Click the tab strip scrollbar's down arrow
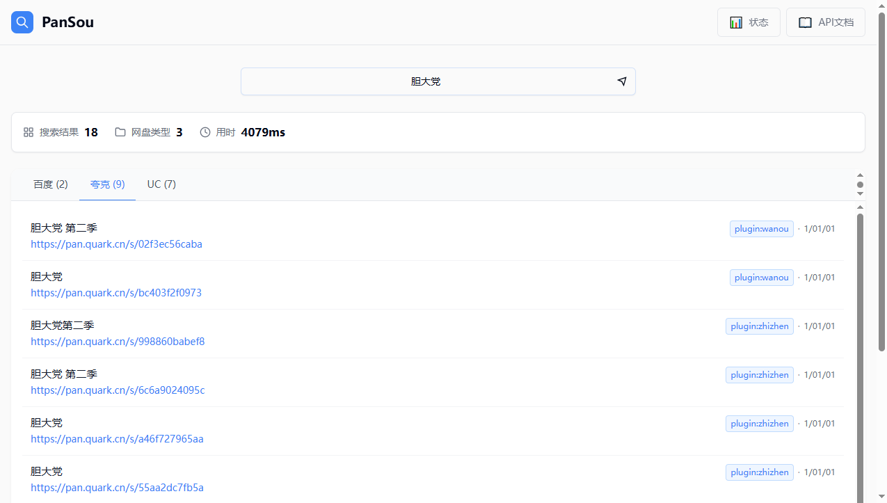 tap(860, 194)
